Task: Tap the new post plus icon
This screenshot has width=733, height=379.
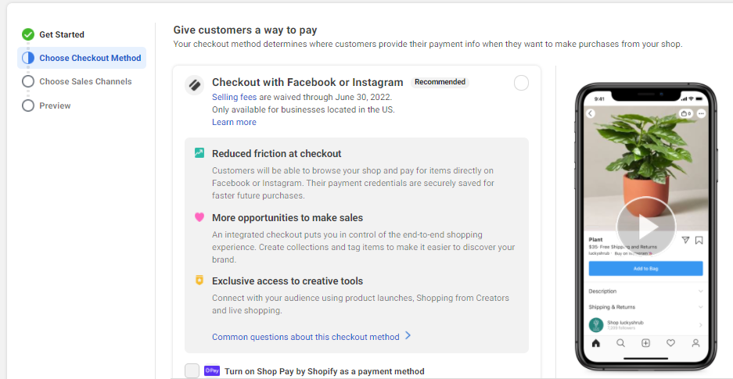Action: click(645, 342)
